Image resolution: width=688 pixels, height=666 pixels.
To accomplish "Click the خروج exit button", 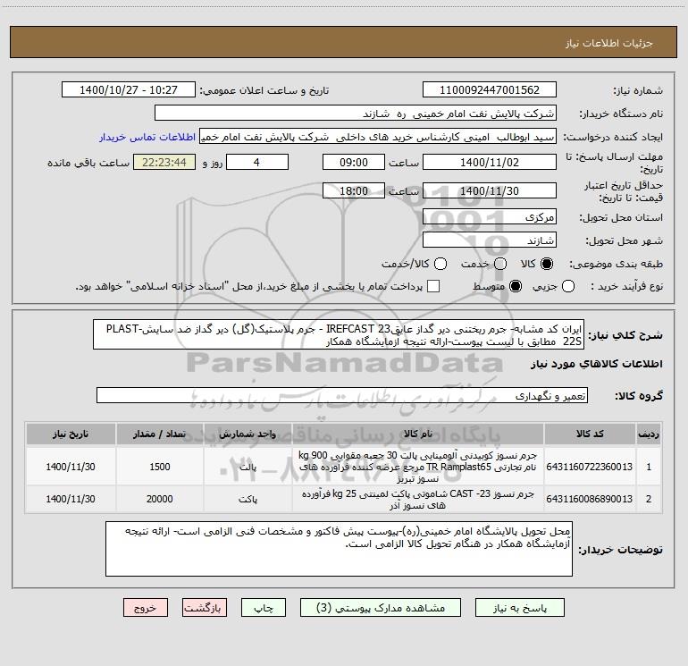I will coord(146,608).
